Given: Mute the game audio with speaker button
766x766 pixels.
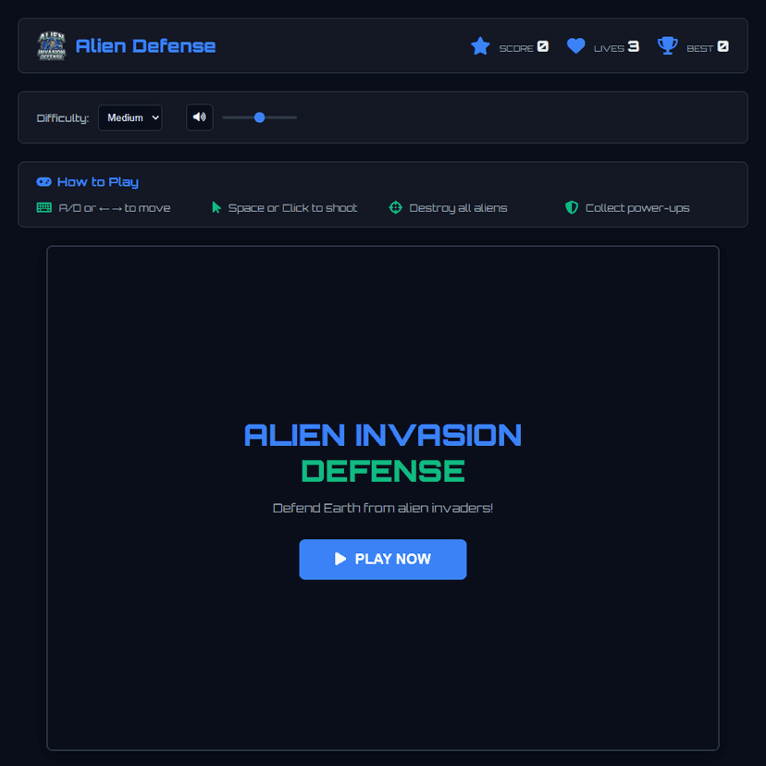Looking at the screenshot, I should pyautogui.click(x=199, y=117).
